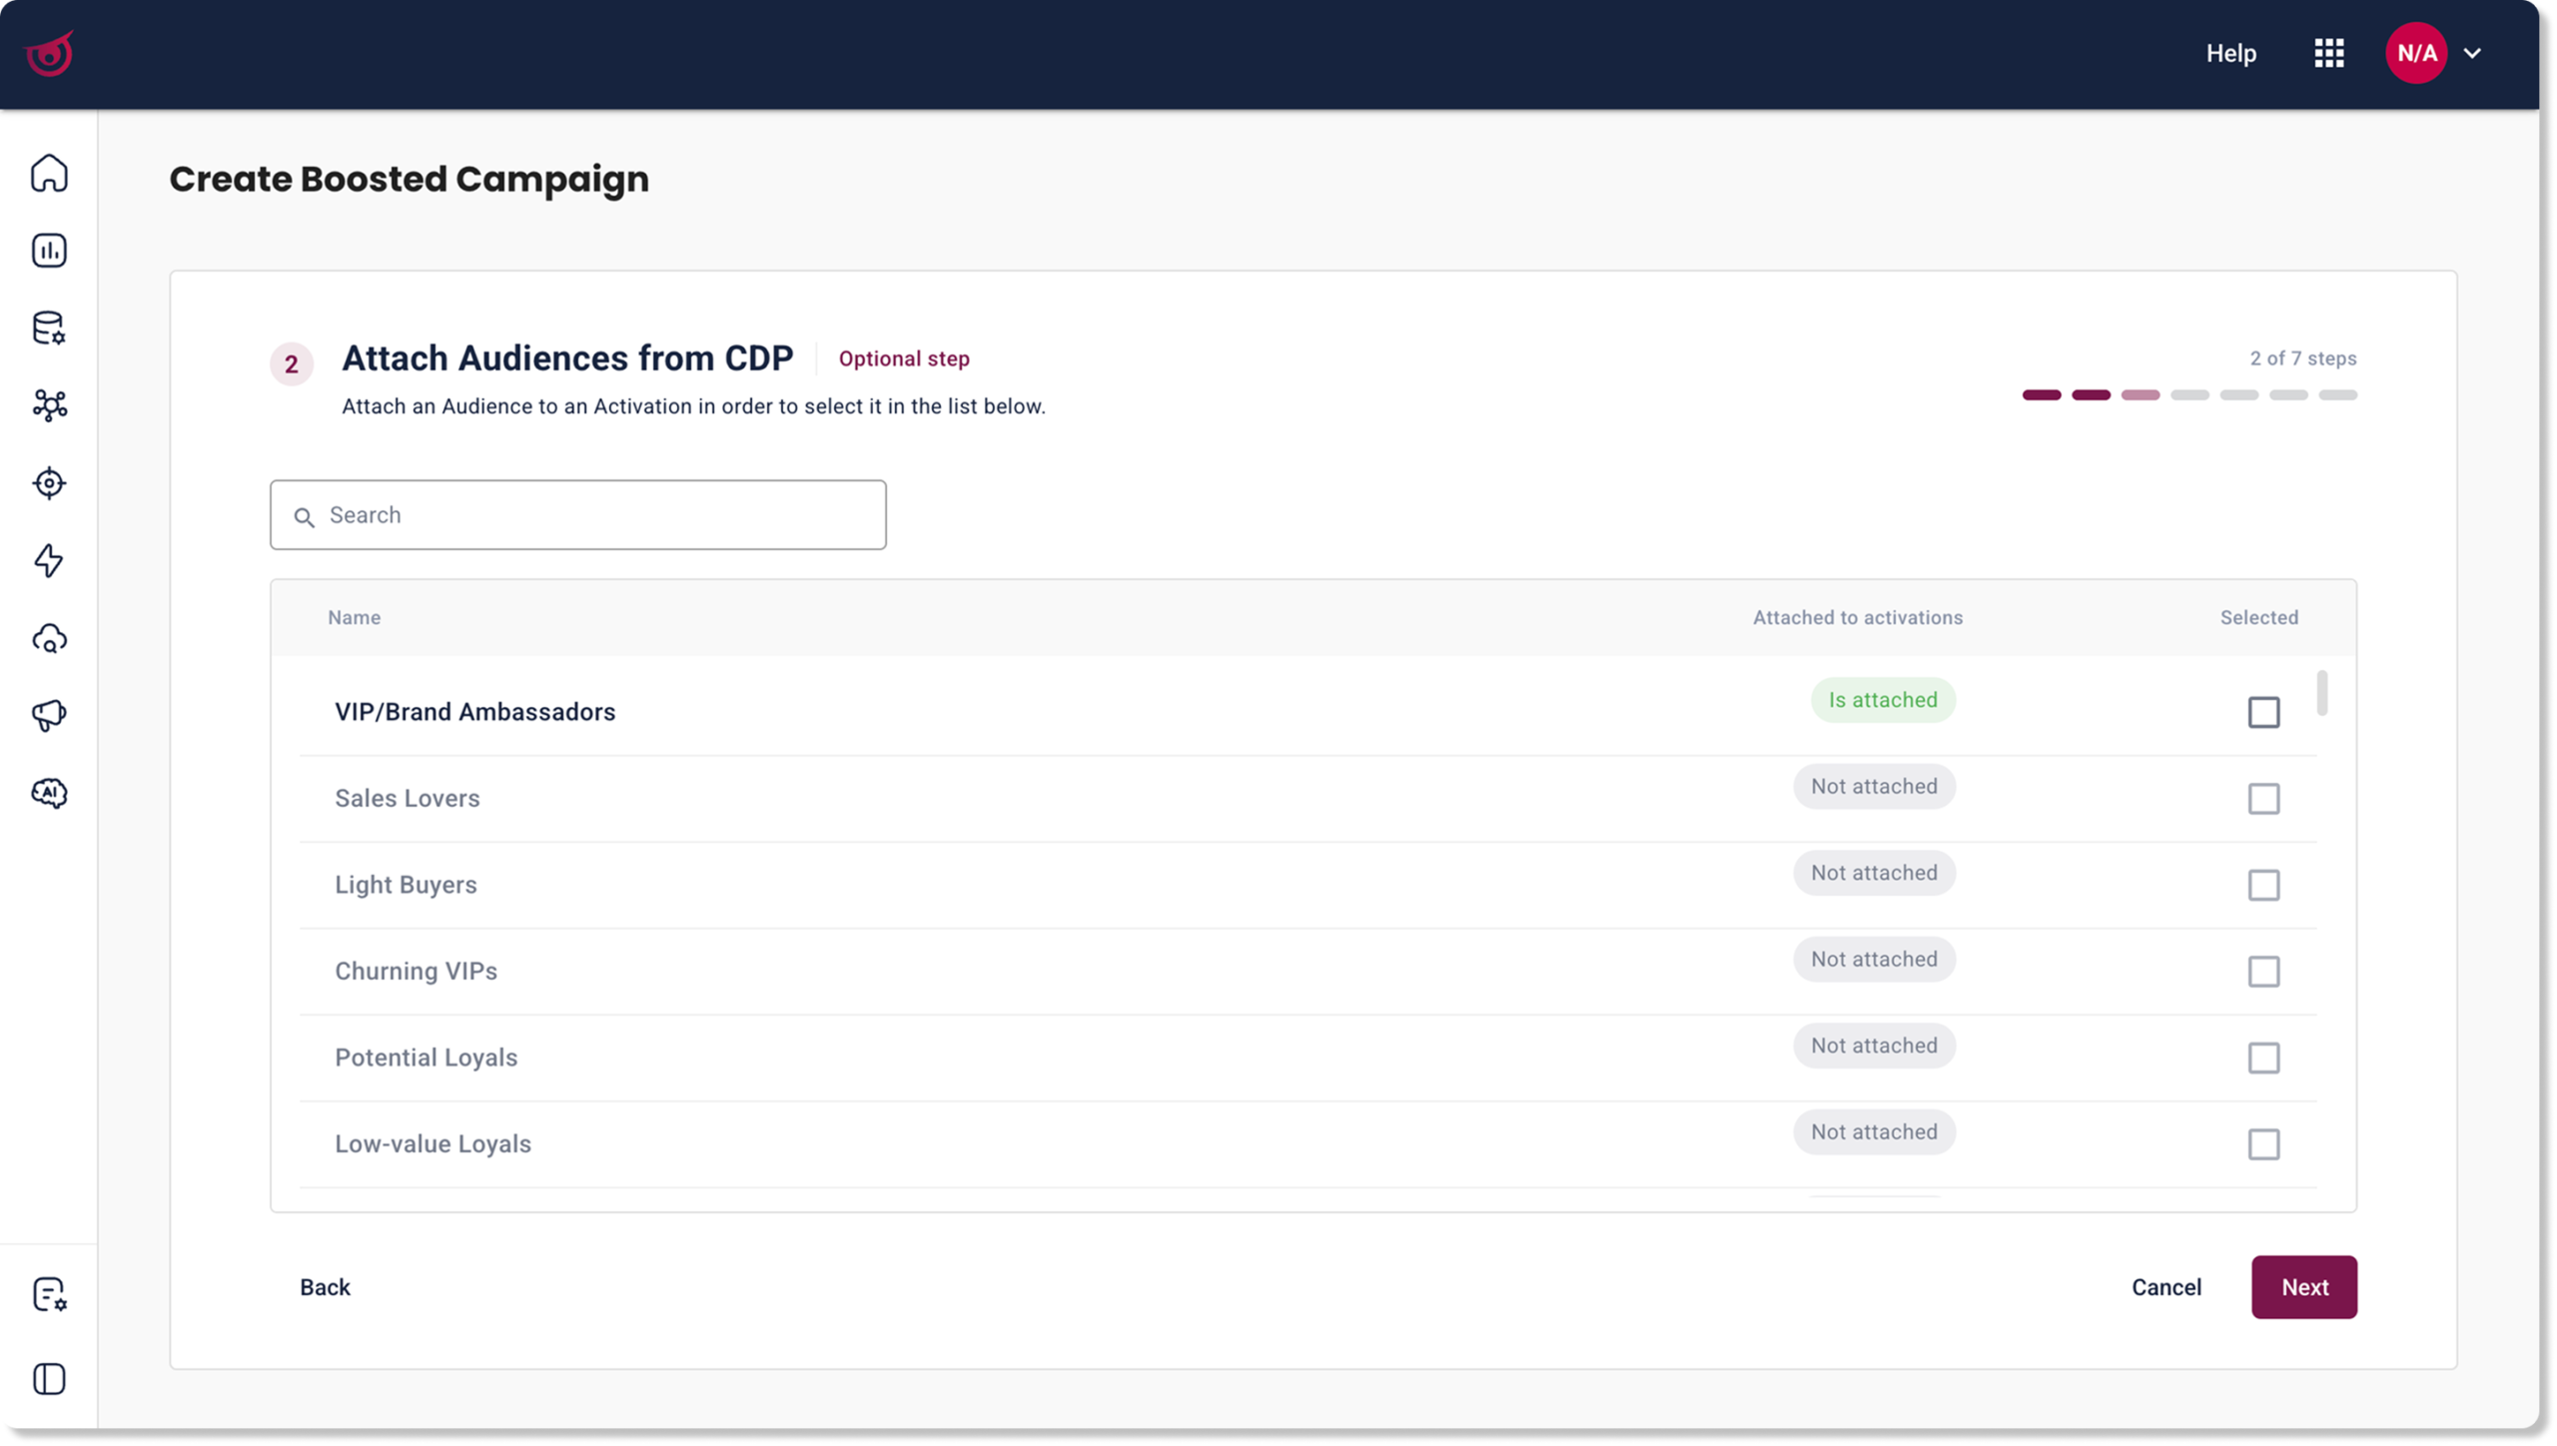This screenshot has height=1446, width=2557.
Task: Collapse the sidebar using panel icon
Action: [x=49, y=1379]
